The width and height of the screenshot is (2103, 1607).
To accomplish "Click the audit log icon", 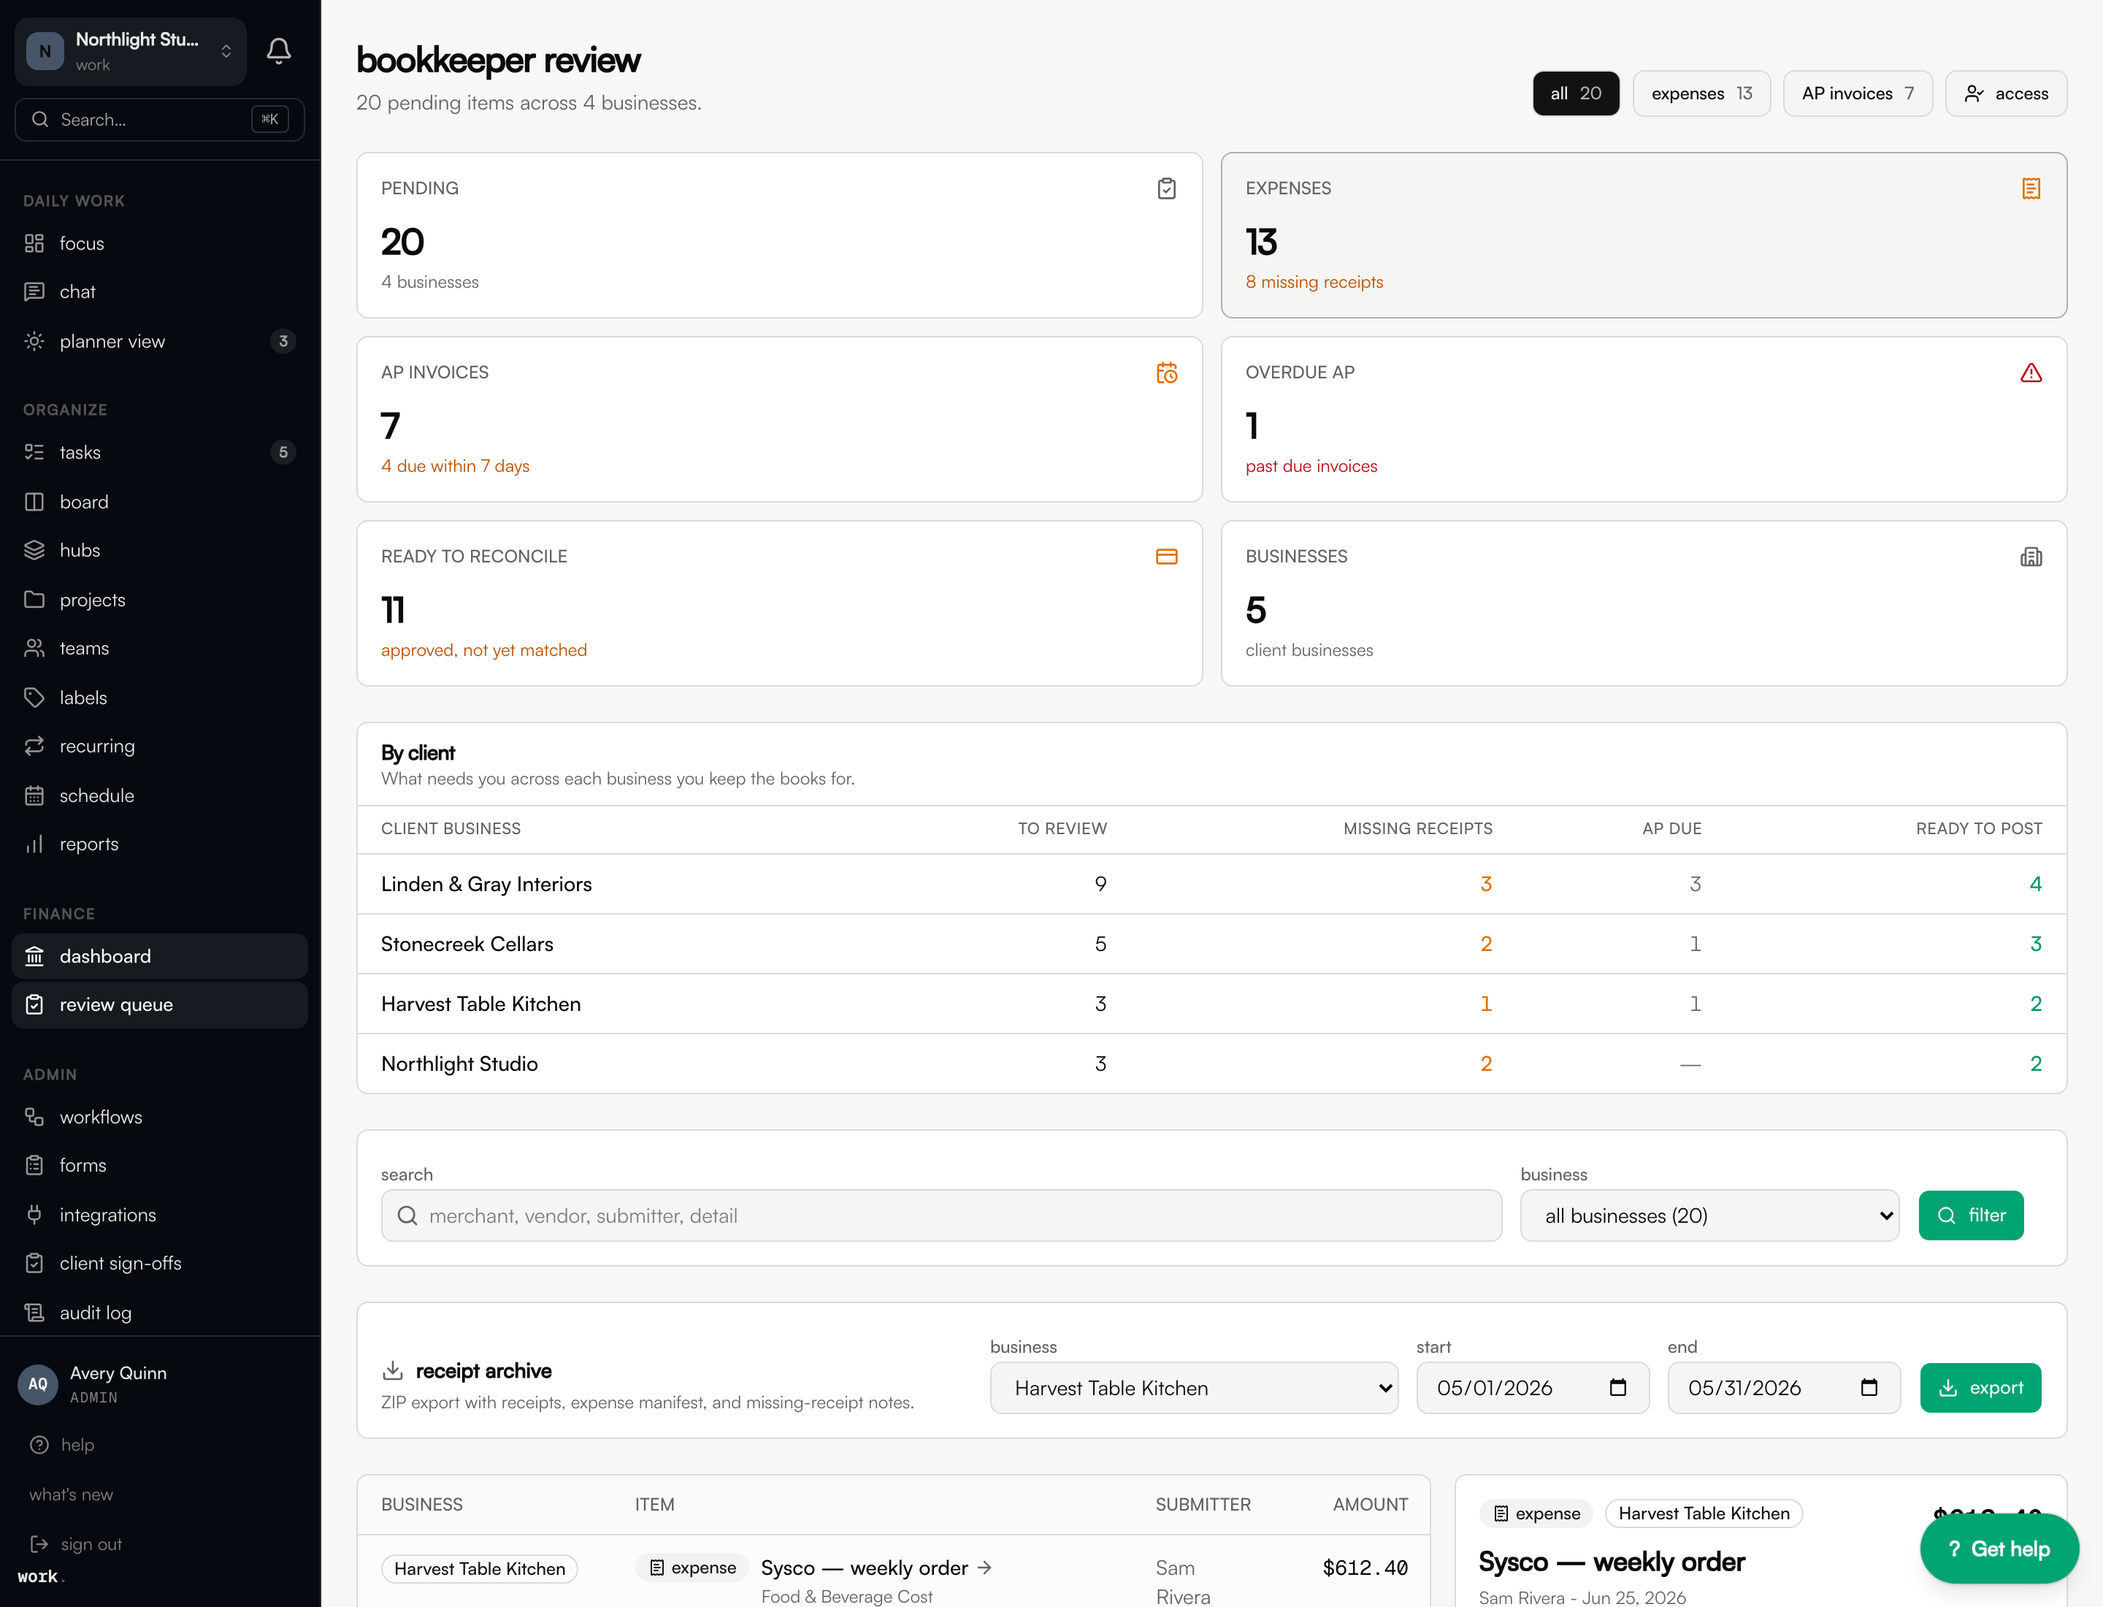I will pyautogui.click(x=34, y=1313).
